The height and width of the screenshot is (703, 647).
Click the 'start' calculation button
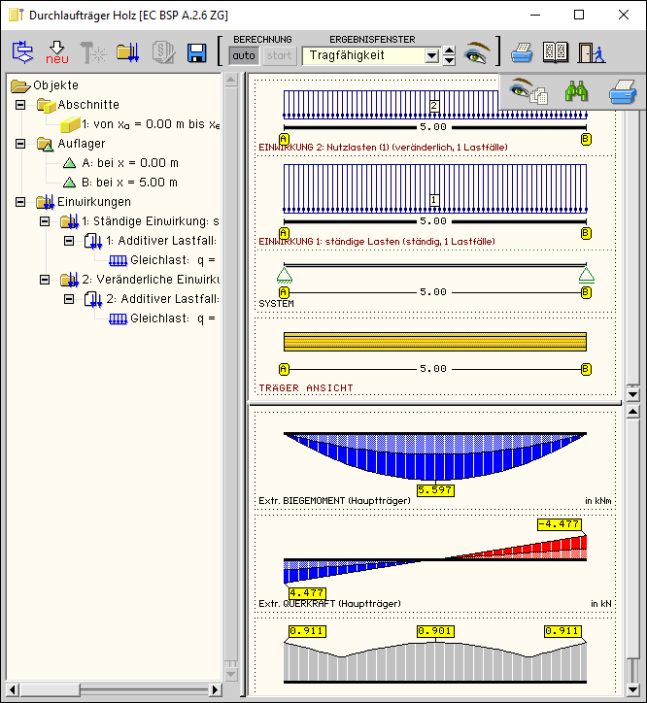[x=279, y=55]
